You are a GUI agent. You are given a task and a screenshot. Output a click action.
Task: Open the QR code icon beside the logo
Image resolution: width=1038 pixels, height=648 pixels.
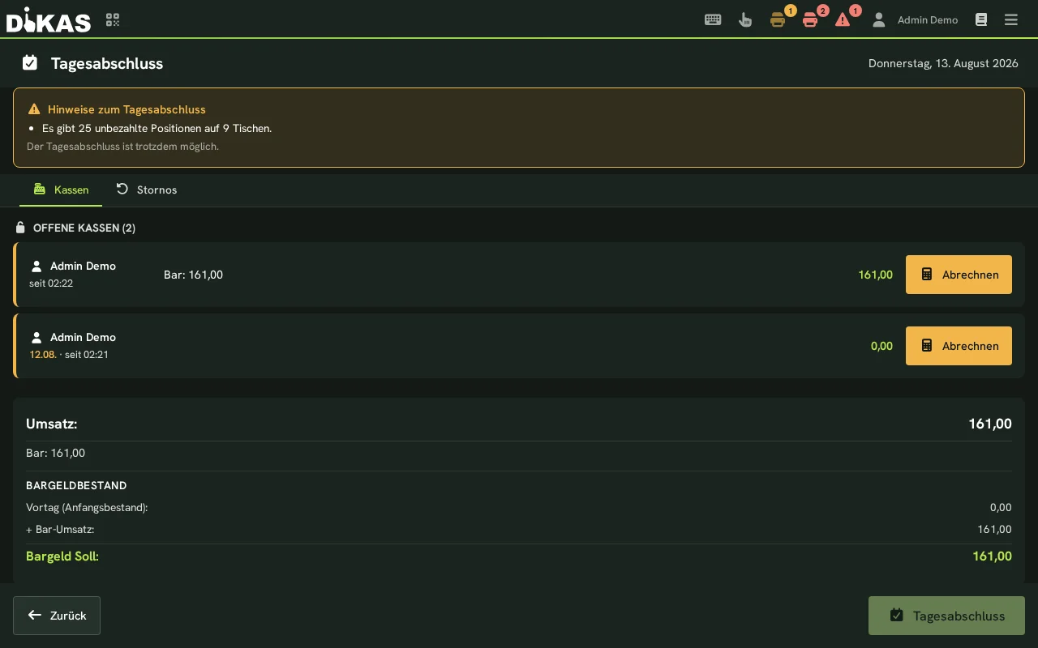pyautogui.click(x=113, y=19)
